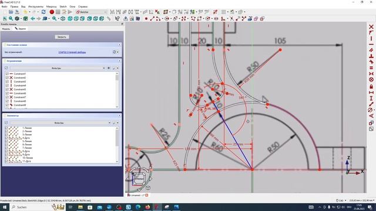This screenshot has height=211, width=376.
Task: Apply the parallel constraint from right toolbar
Action: coord(371,50)
